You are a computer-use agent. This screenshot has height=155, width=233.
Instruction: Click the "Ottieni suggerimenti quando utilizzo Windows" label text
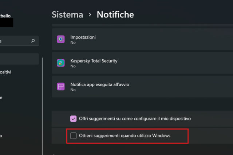coord(125,136)
